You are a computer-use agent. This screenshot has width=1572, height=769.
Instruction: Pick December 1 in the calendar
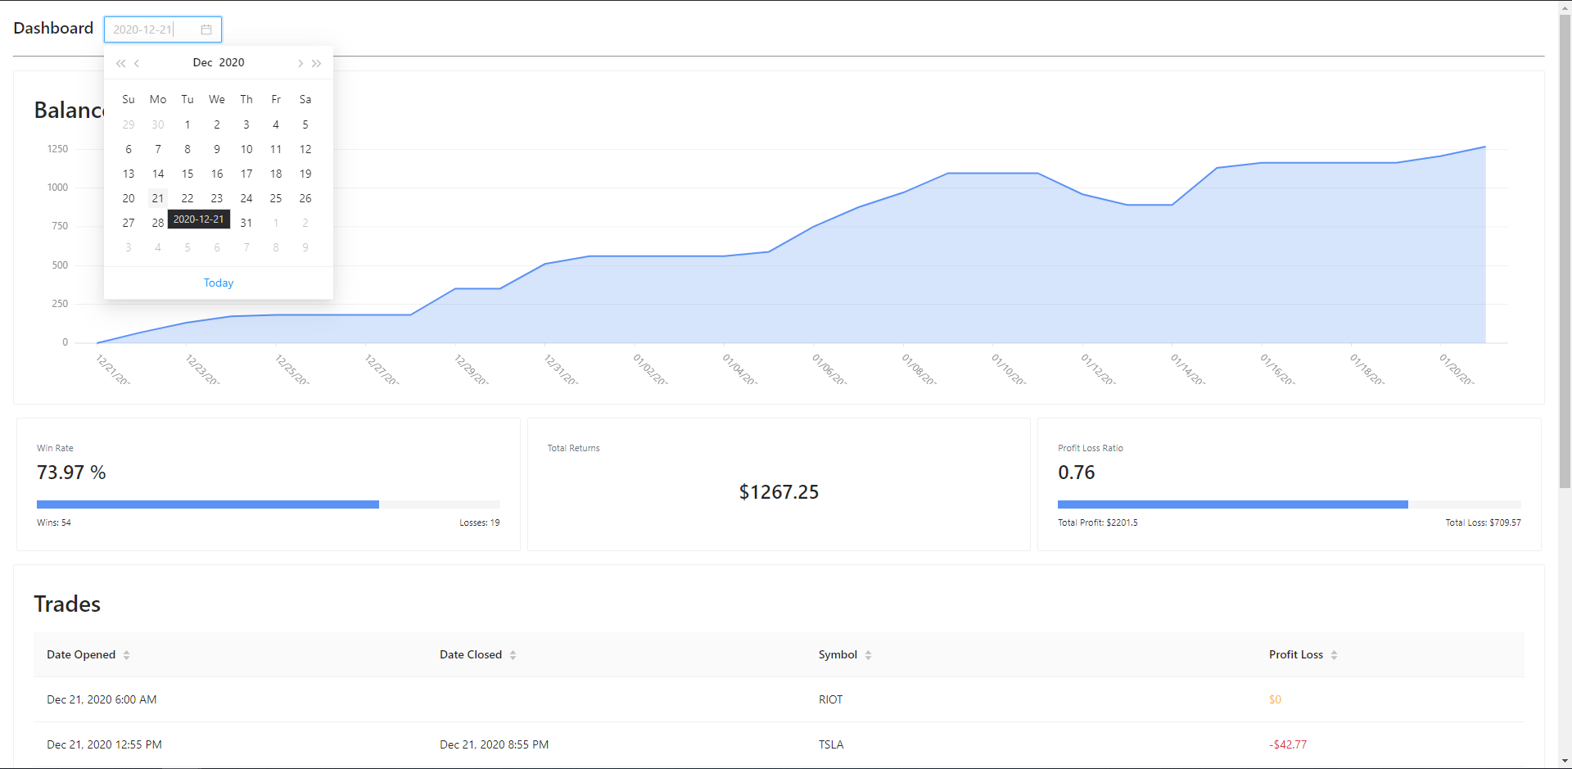(x=187, y=124)
